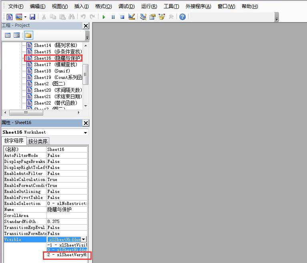
Task: Run the macro with the green play icon
Action: [104, 17]
